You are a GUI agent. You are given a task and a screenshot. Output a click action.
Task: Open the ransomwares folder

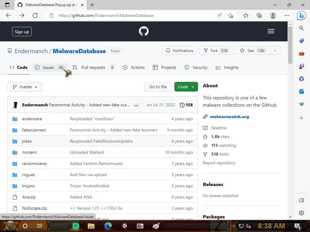coord(35,163)
